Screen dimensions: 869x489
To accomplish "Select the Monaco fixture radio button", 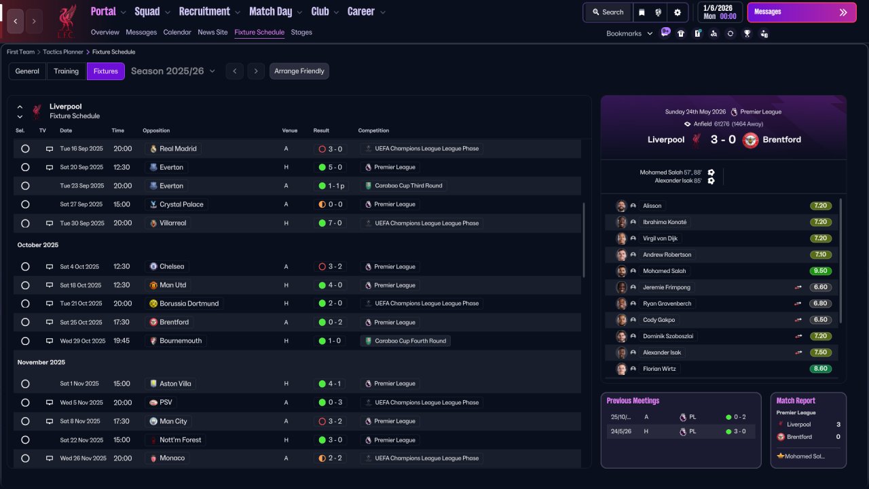I will (x=25, y=458).
